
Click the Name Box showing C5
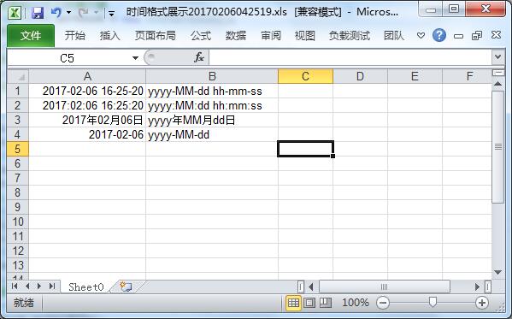click(x=67, y=58)
